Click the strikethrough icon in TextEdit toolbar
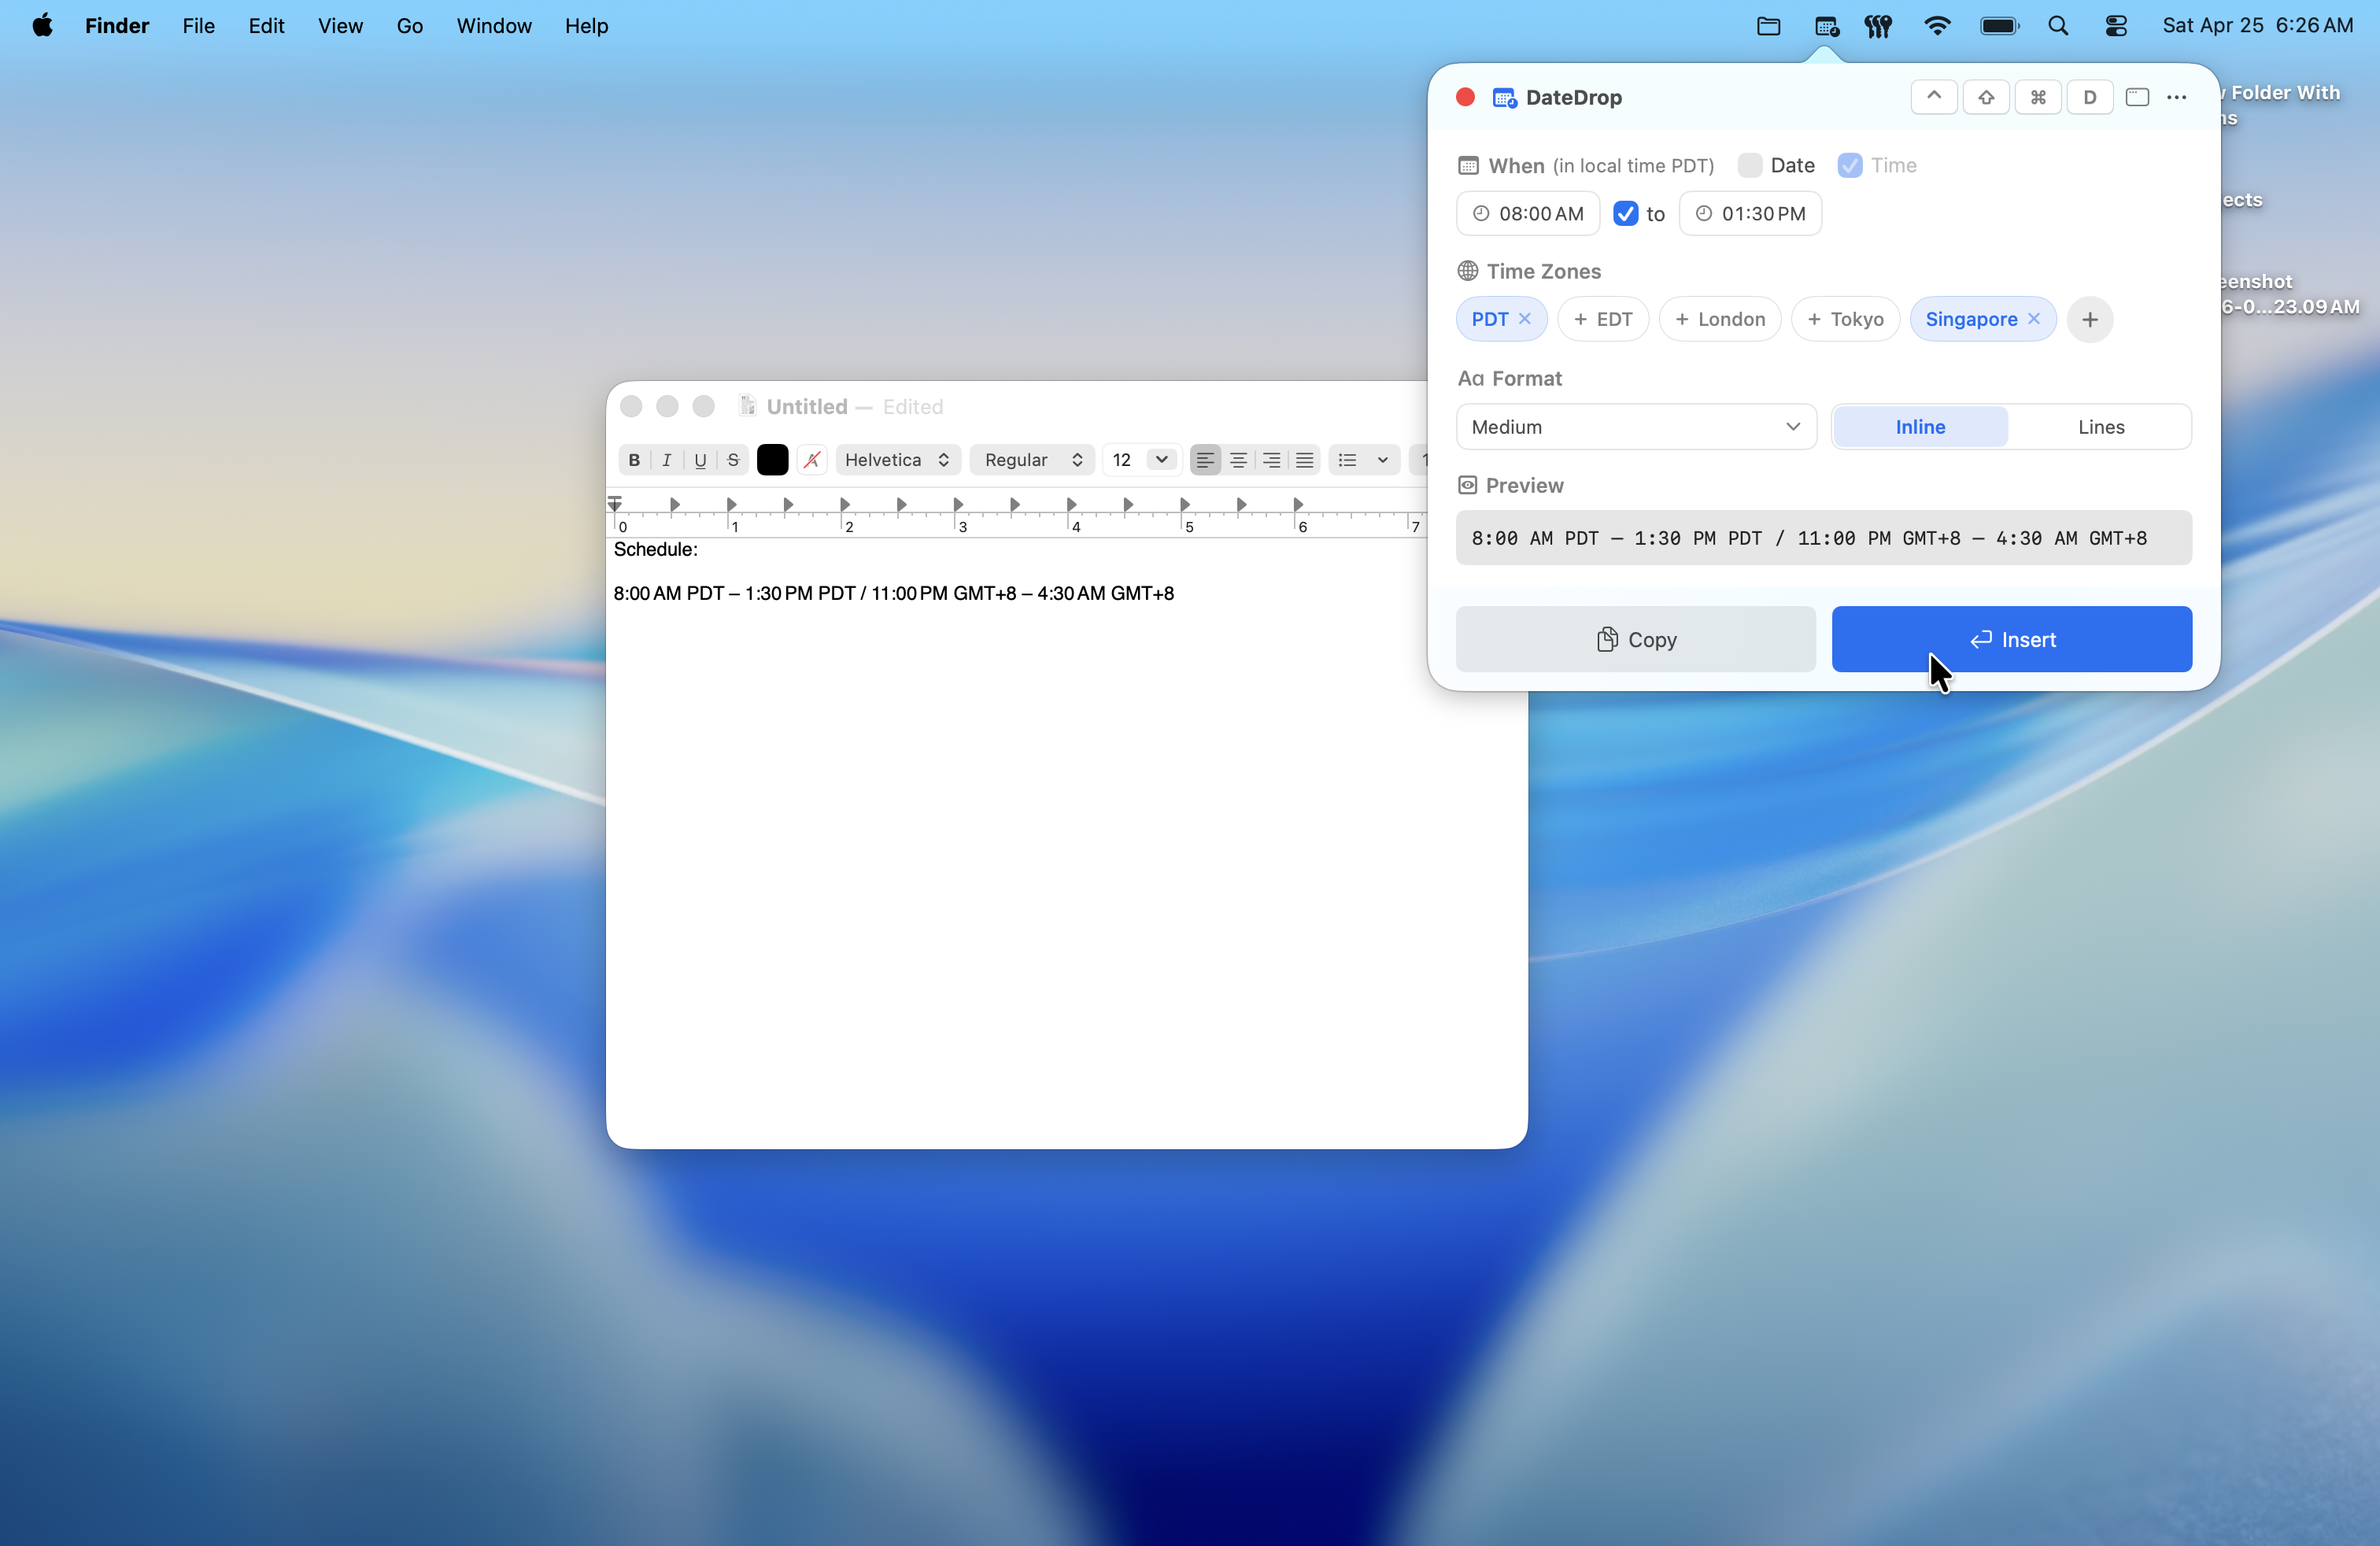Image resolution: width=2380 pixels, height=1546 pixels. coord(733,460)
